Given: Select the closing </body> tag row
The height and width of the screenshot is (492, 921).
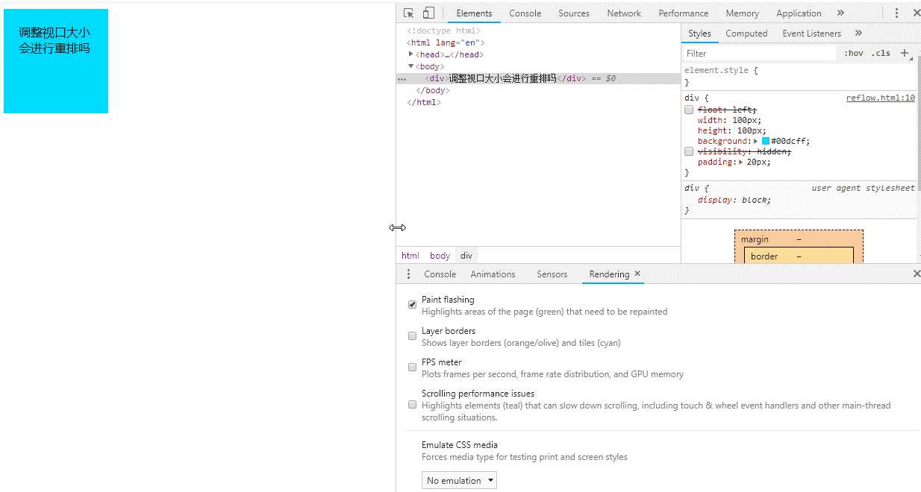Looking at the screenshot, I should click(x=431, y=90).
